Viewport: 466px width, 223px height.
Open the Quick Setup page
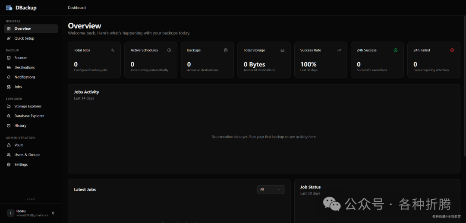click(31, 38)
